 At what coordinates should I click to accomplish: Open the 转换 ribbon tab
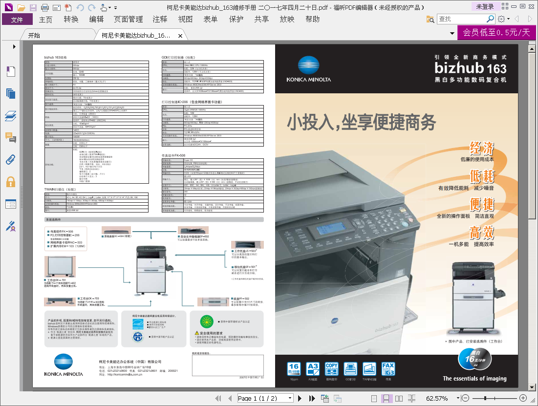(71, 20)
